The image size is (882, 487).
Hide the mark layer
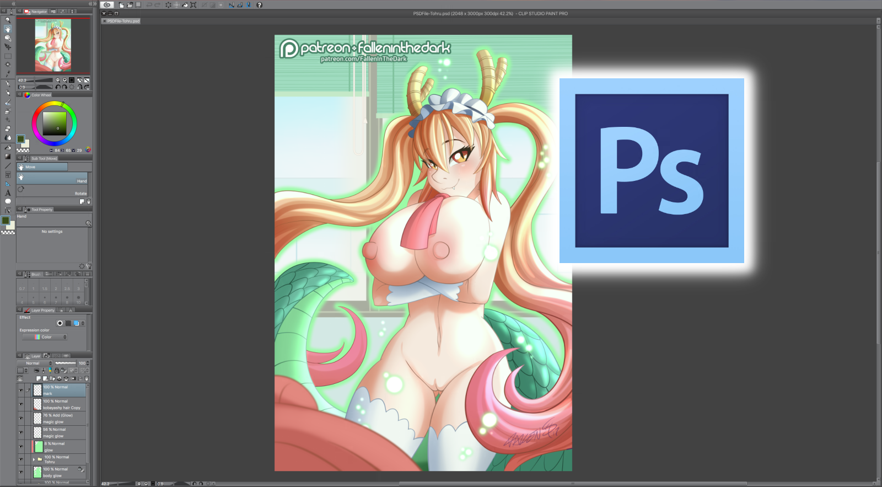[21, 390]
